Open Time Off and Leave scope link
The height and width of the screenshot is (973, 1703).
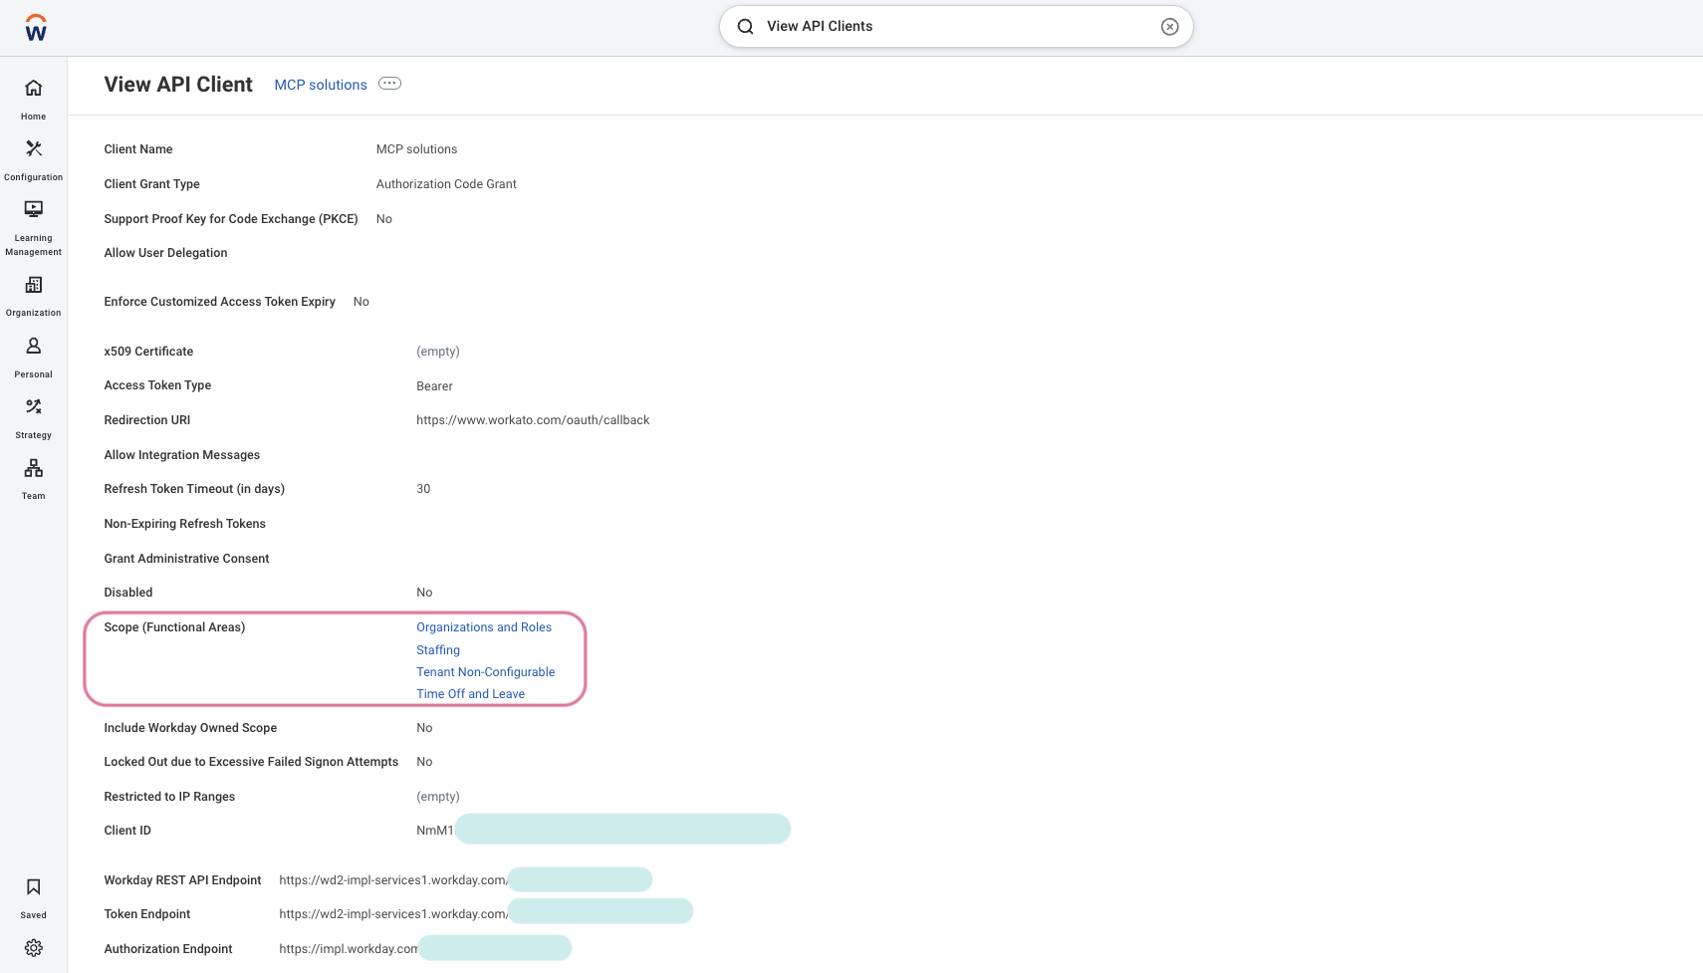tap(470, 694)
